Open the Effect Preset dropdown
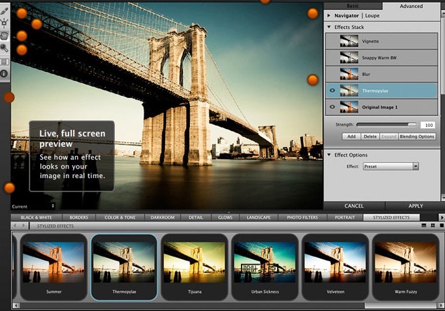Image resolution: width=445 pixels, height=311 pixels. point(390,166)
